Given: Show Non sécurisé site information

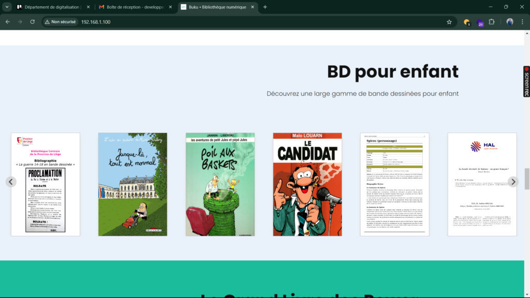Looking at the screenshot, I should [x=61, y=22].
